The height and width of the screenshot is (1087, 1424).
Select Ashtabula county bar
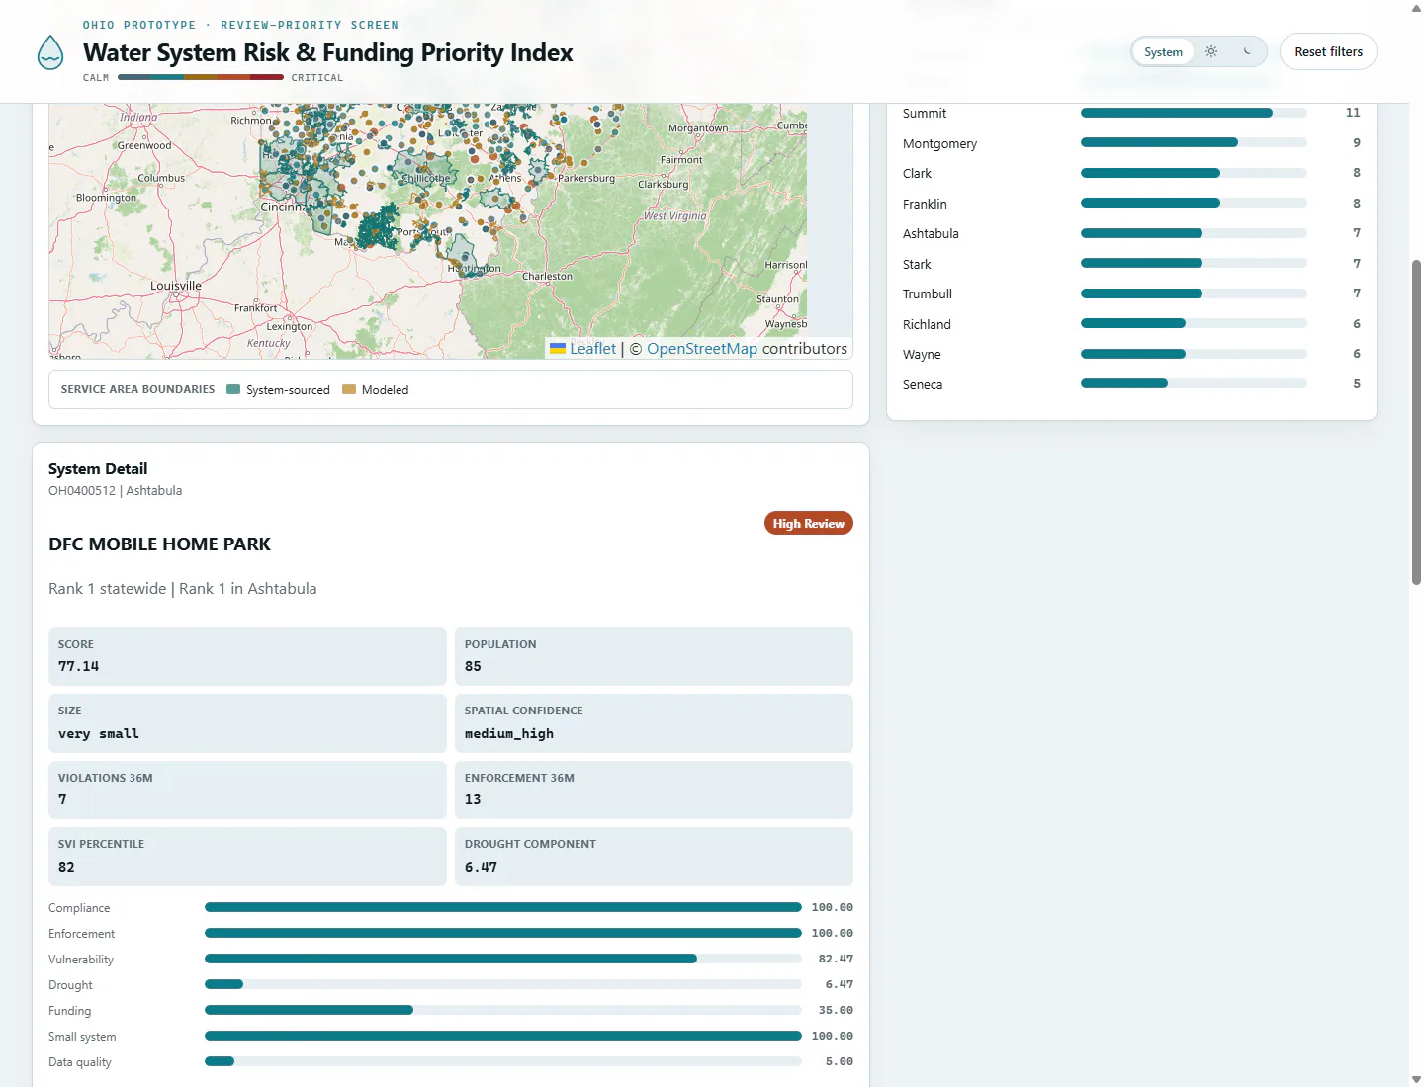click(x=1194, y=234)
